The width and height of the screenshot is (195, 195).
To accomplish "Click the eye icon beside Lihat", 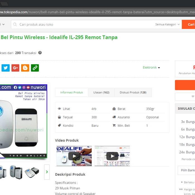I will 59,109.
